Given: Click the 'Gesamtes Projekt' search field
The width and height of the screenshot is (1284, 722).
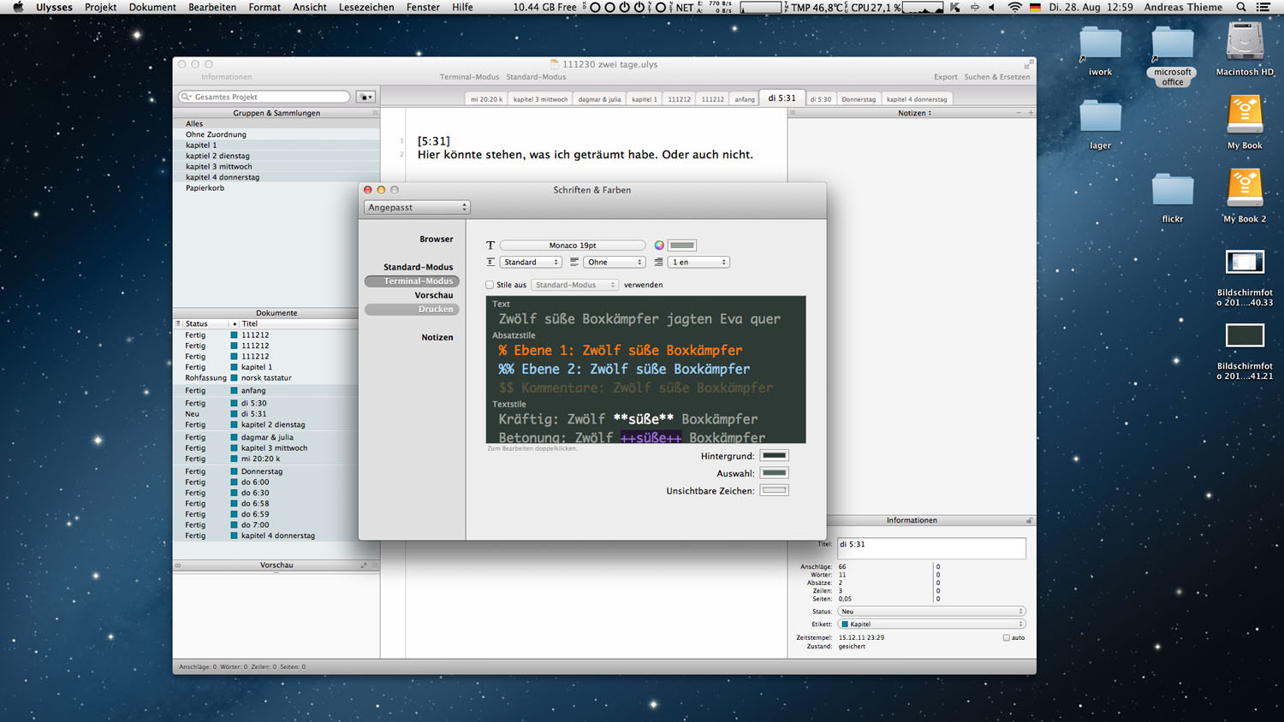Looking at the screenshot, I should pyautogui.click(x=265, y=97).
